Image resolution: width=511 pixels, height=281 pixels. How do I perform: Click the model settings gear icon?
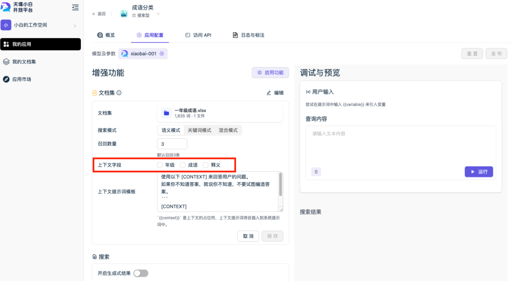pos(162,54)
